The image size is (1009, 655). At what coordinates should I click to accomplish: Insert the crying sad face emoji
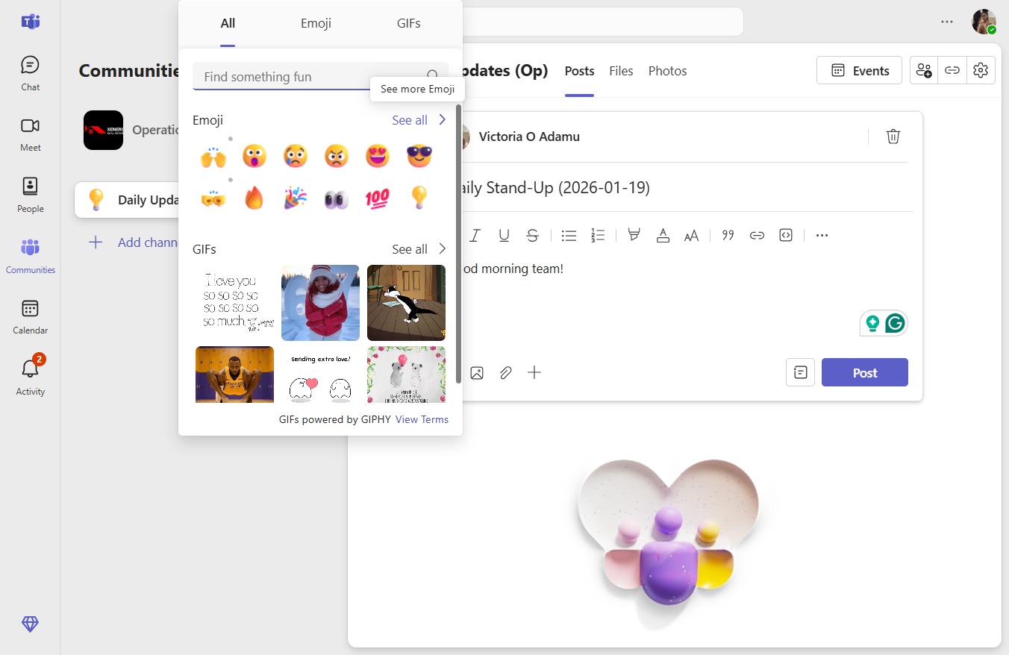(x=296, y=157)
